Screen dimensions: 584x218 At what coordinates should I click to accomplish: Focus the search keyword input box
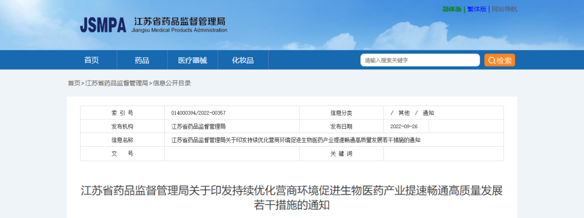[x=420, y=60]
